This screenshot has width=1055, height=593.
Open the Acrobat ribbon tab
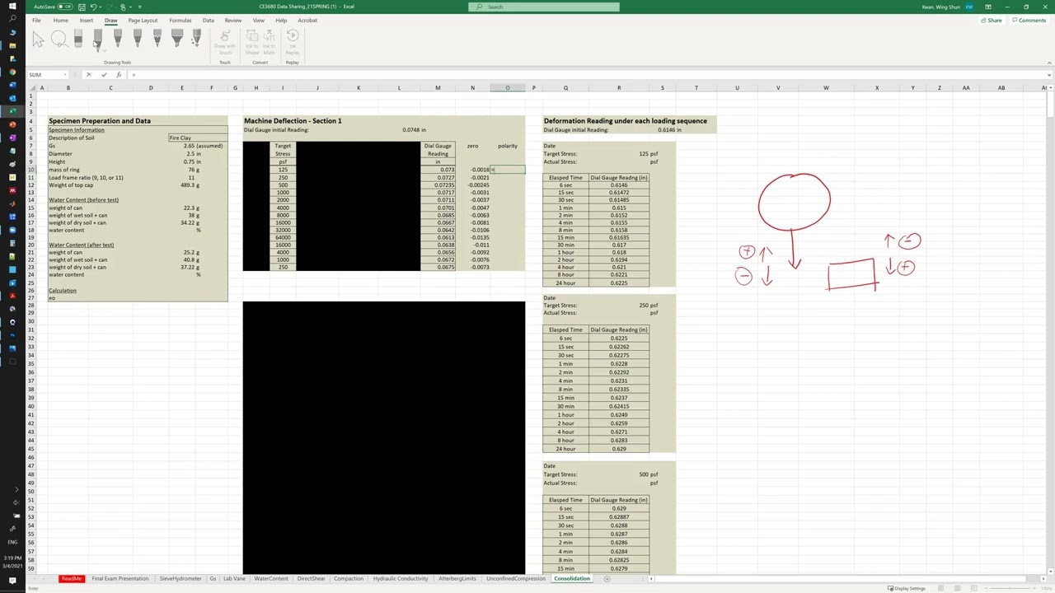point(307,21)
